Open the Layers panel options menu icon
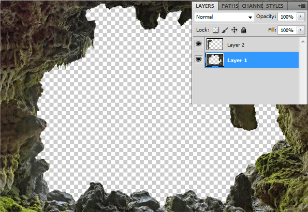This screenshot has height=212, width=308. coord(302,6)
